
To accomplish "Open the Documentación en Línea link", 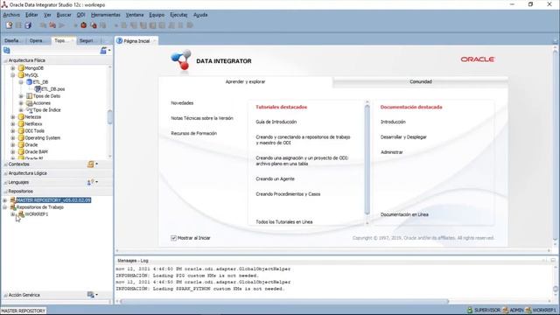I will click(x=404, y=214).
